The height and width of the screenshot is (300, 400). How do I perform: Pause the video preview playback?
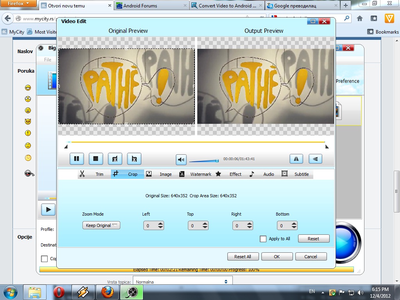point(77,159)
